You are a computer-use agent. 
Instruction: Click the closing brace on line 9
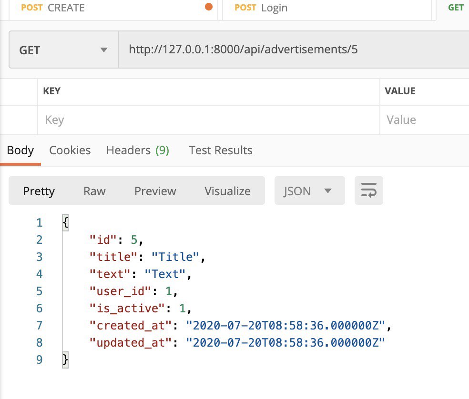[x=65, y=359]
